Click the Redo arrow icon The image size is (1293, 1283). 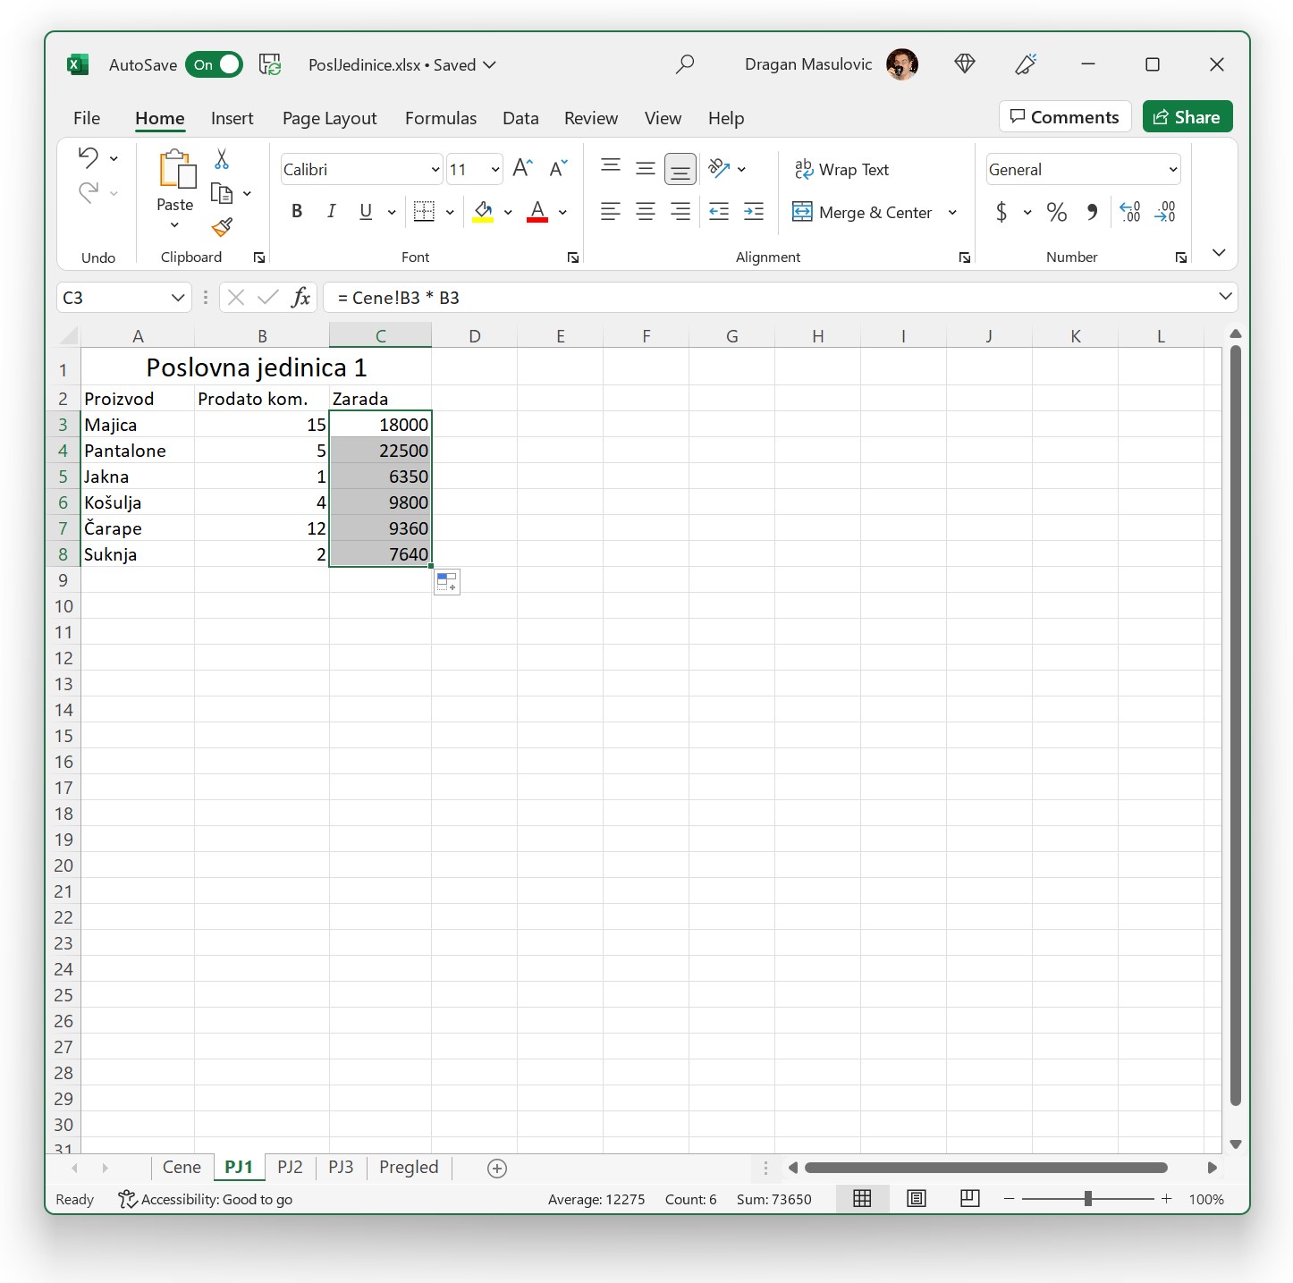(88, 192)
